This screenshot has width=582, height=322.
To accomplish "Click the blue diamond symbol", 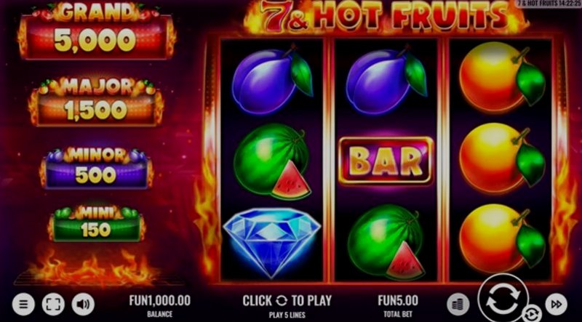I will pyautogui.click(x=271, y=242).
